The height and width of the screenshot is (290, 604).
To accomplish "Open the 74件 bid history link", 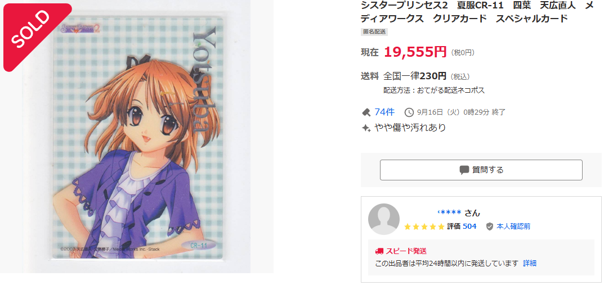I will coord(384,112).
